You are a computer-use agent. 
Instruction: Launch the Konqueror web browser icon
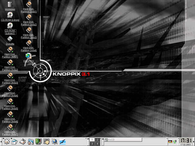pyautogui.click(x=55, y=141)
